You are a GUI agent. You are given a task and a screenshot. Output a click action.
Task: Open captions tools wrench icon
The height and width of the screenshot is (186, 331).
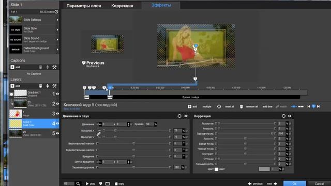click(54, 67)
